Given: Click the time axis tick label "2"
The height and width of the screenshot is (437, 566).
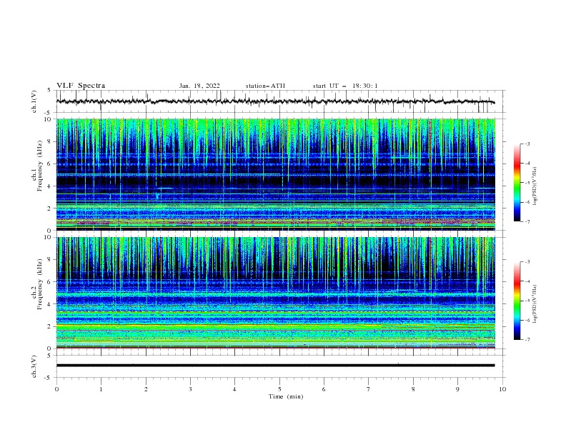Looking at the screenshot, I should coord(146,389).
